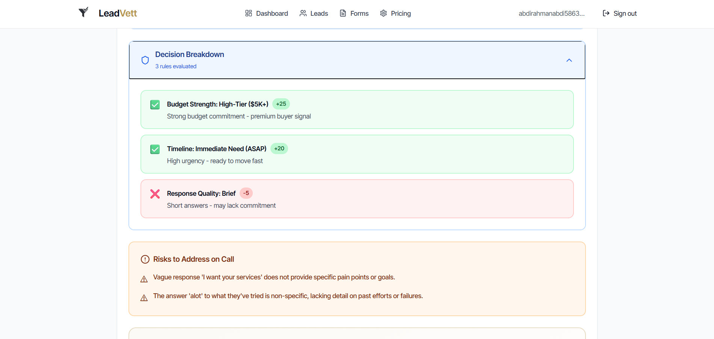Open the Pricing page
This screenshot has width=714, height=339.
coord(395,13)
